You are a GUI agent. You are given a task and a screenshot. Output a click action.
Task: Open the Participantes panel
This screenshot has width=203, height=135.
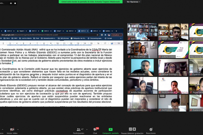(x=78, y=131)
